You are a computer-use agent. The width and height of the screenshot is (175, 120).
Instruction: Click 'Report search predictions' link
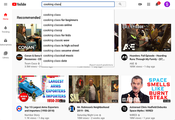pos(101,65)
